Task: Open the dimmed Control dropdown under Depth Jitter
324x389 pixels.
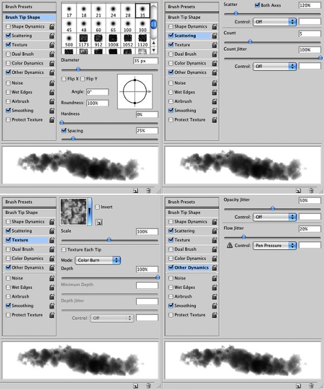Action: [x=112, y=318]
